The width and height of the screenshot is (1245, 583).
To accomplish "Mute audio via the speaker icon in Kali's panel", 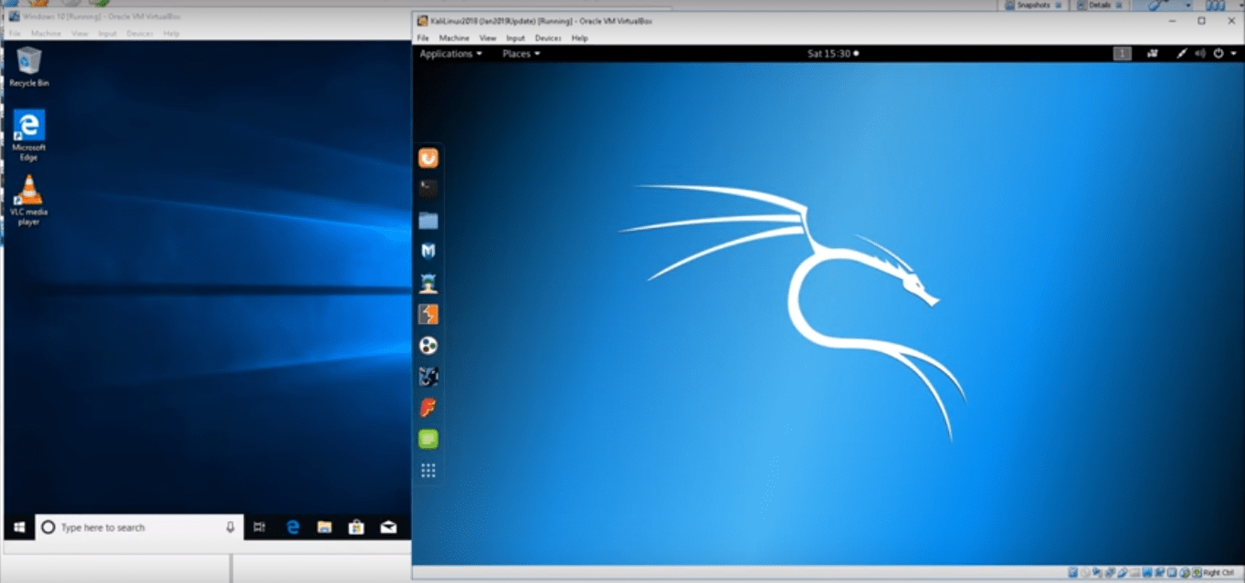I will [1200, 53].
